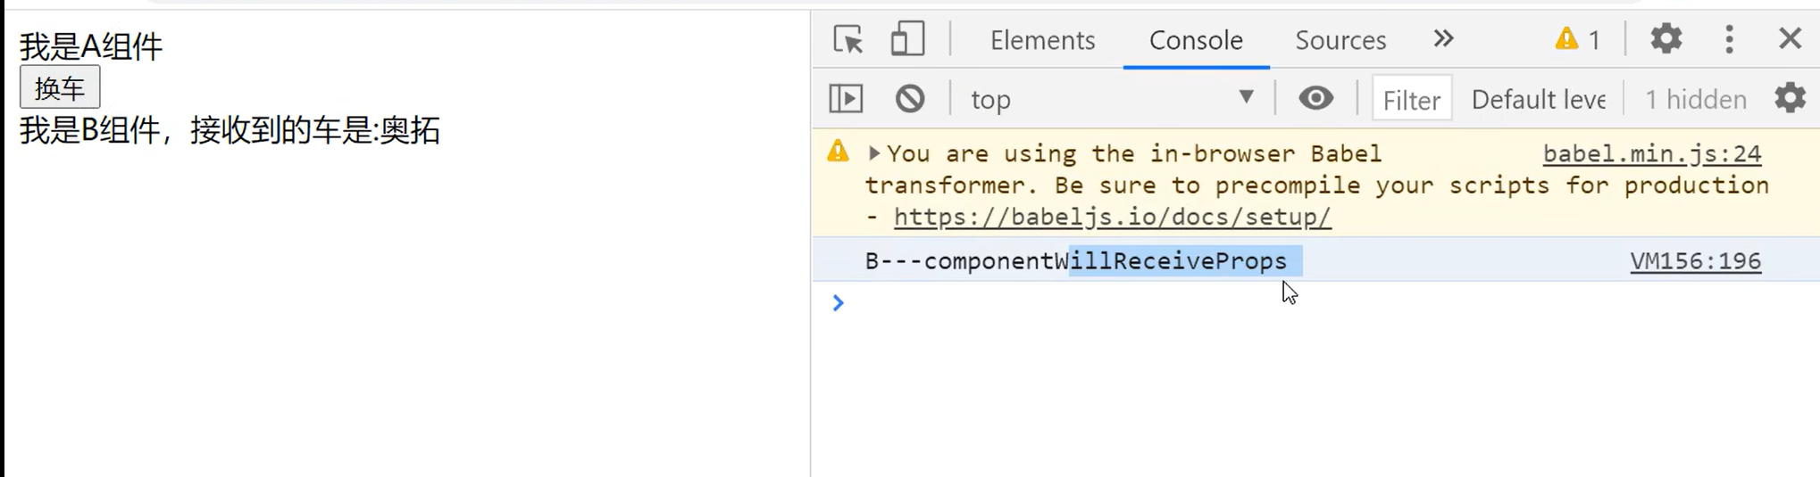The width and height of the screenshot is (1820, 477).
Task: Click the yellow Babel warning triangle icon
Action: (x=838, y=152)
